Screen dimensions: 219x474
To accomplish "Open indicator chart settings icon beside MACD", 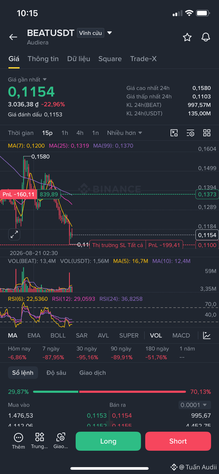I will [207, 335].
